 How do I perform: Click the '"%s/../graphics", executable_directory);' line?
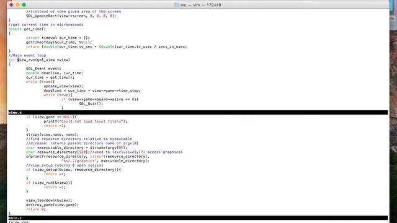(105, 161)
